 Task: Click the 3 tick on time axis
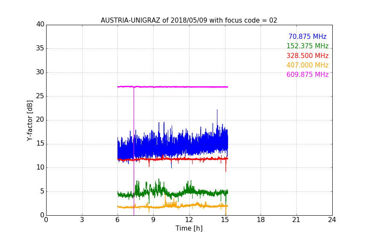[82, 220]
